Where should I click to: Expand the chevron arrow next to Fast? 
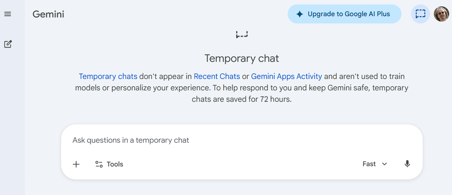pos(385,164)
